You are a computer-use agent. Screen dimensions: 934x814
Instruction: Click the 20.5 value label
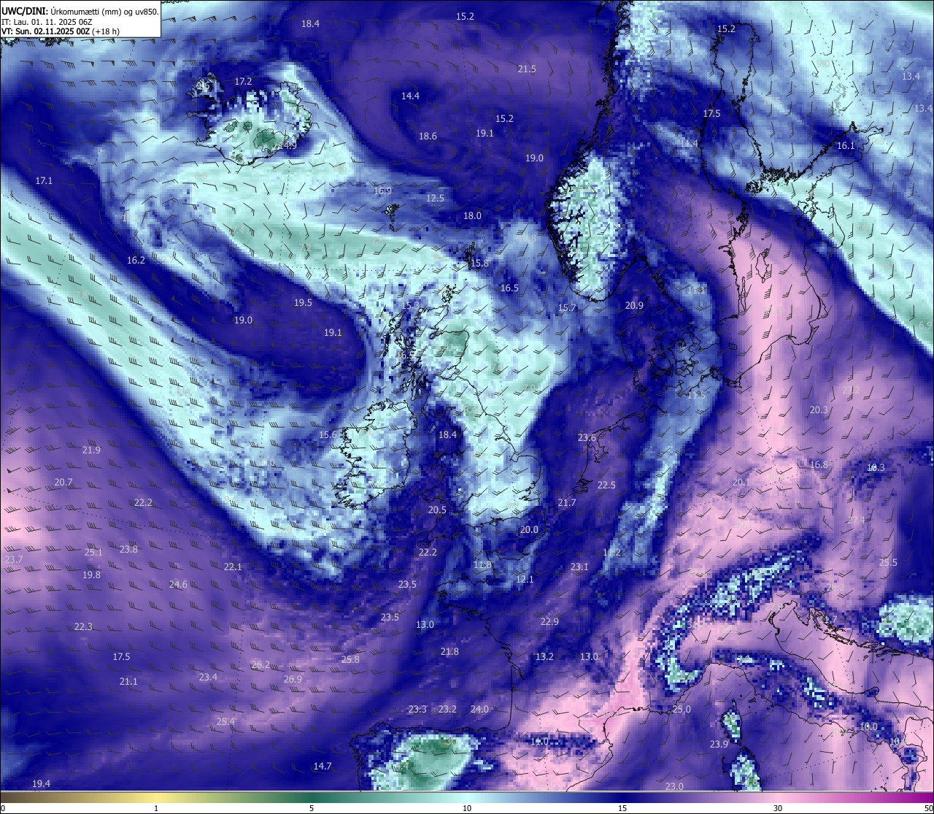pos(437,510)
